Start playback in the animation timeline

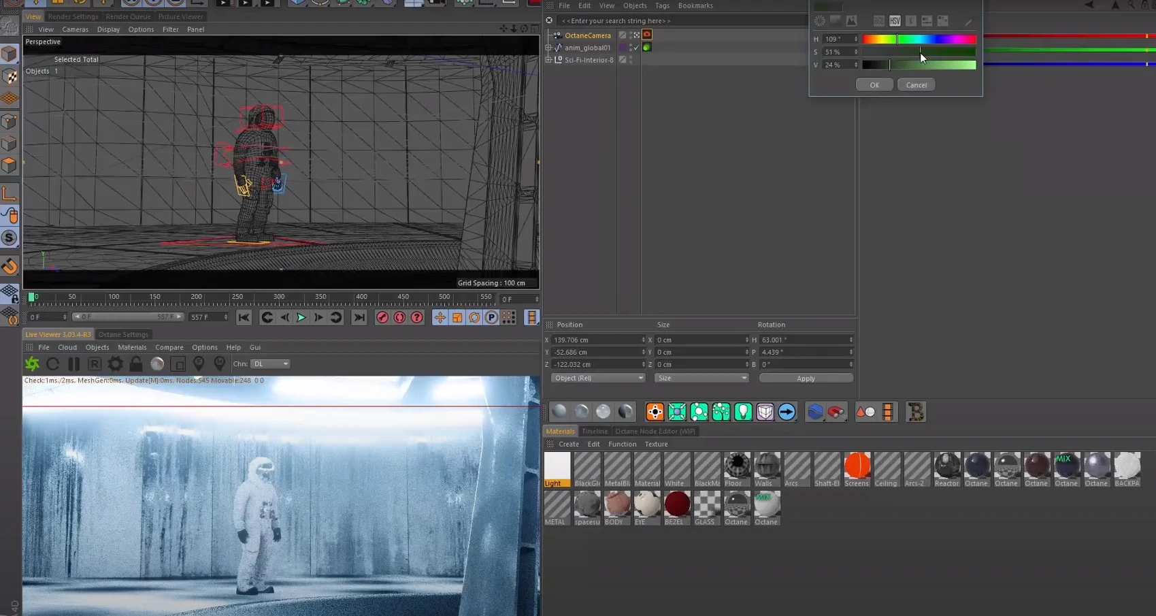tap(300, 317)
